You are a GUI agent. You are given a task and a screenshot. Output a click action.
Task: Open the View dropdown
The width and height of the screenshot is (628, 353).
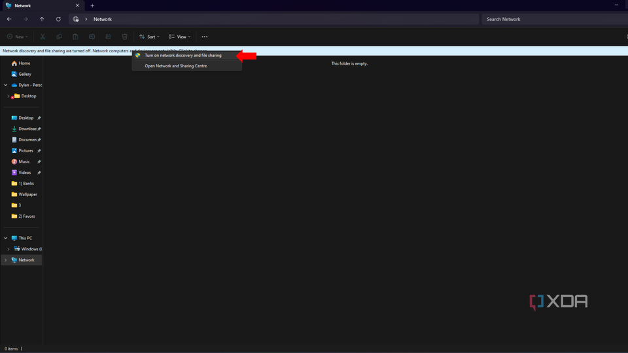(180, 37)
